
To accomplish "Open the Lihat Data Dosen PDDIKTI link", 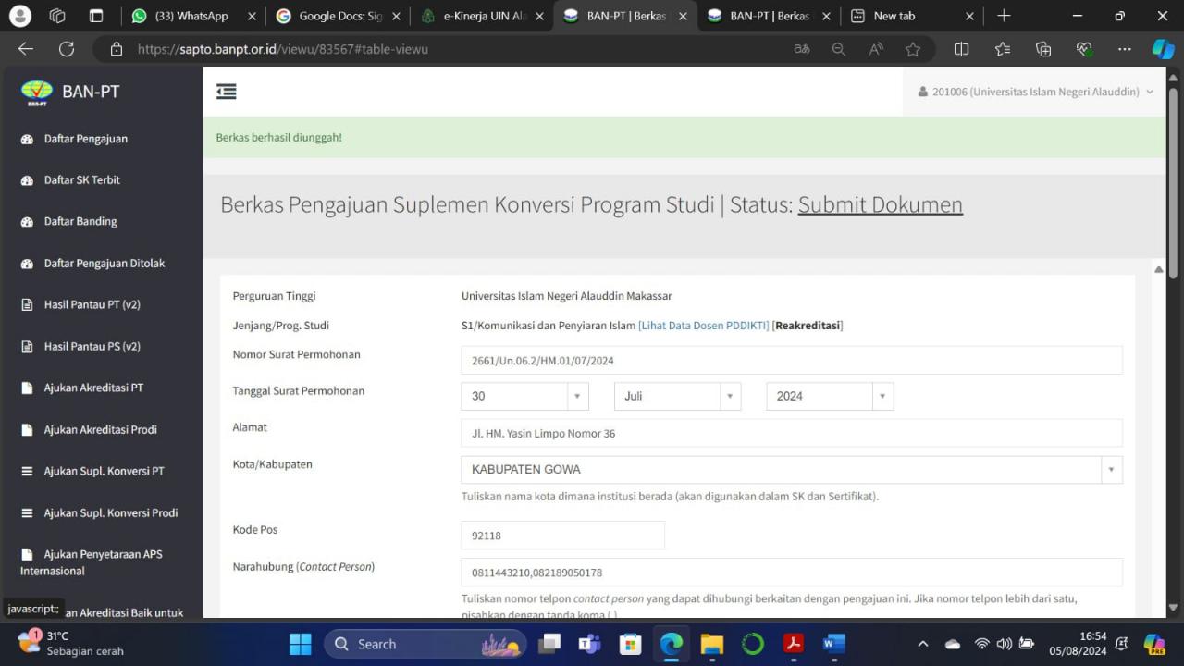I will [x=704, y=325].
